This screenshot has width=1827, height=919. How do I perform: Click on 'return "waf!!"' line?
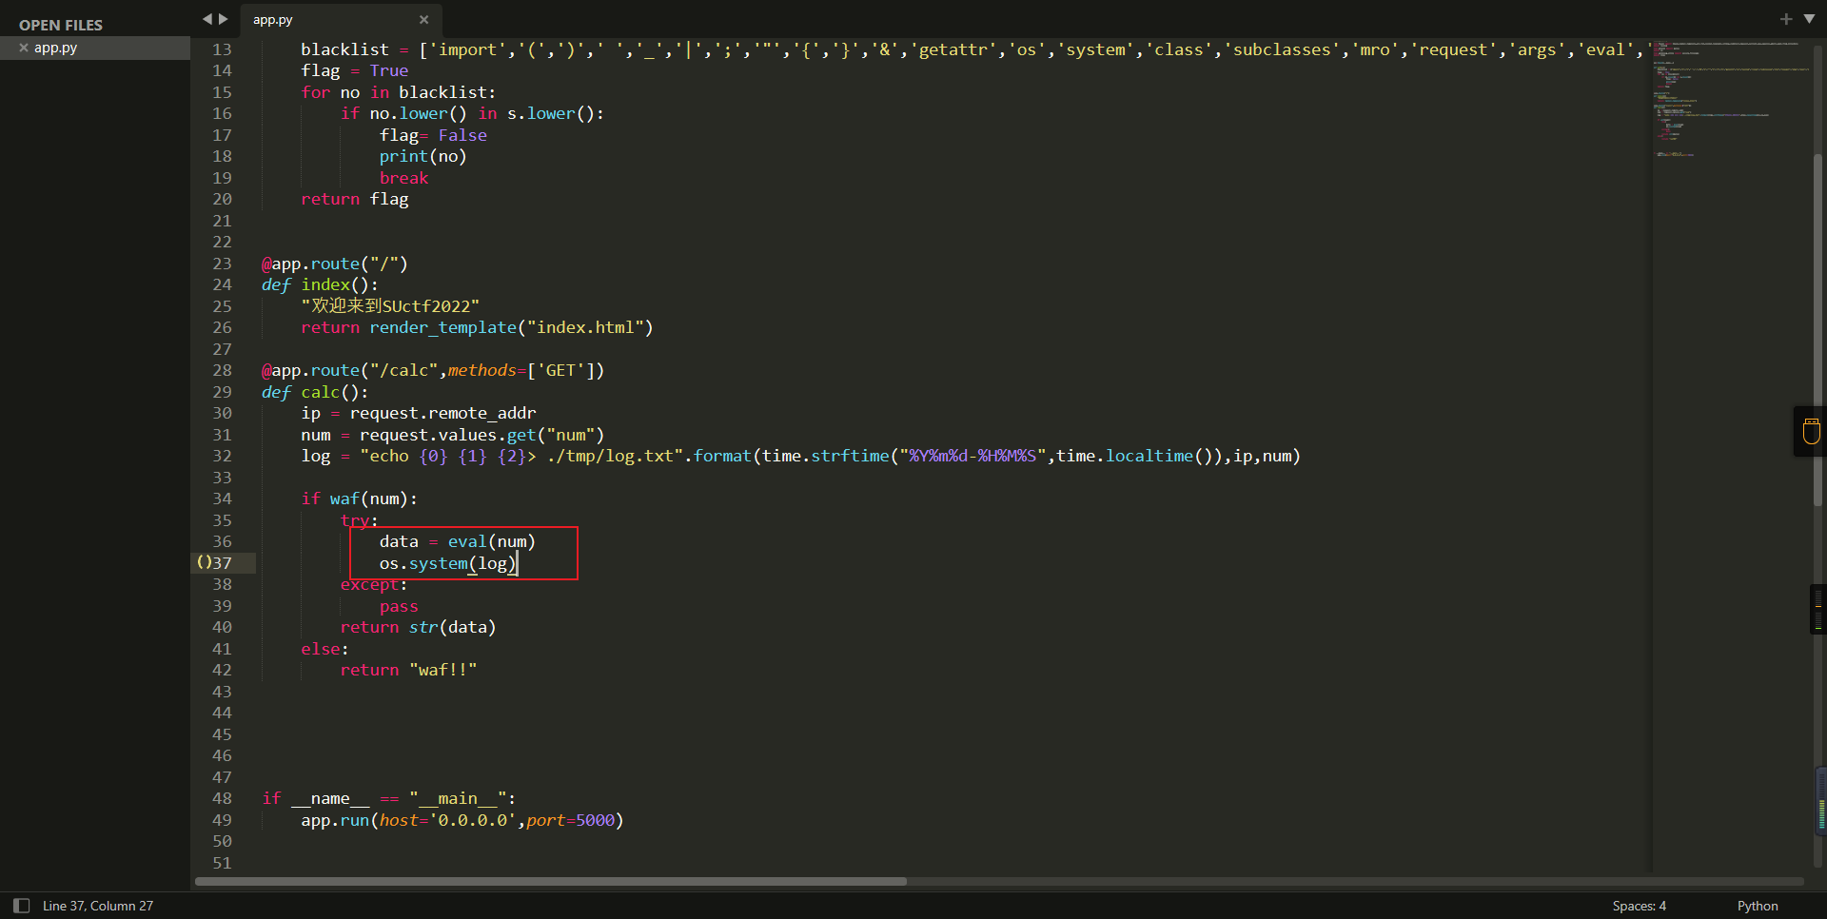click(x=408, y=670)
